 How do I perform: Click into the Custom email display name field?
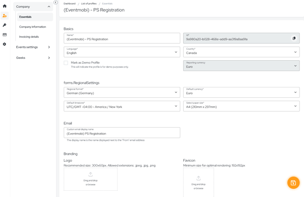point(122,133)
